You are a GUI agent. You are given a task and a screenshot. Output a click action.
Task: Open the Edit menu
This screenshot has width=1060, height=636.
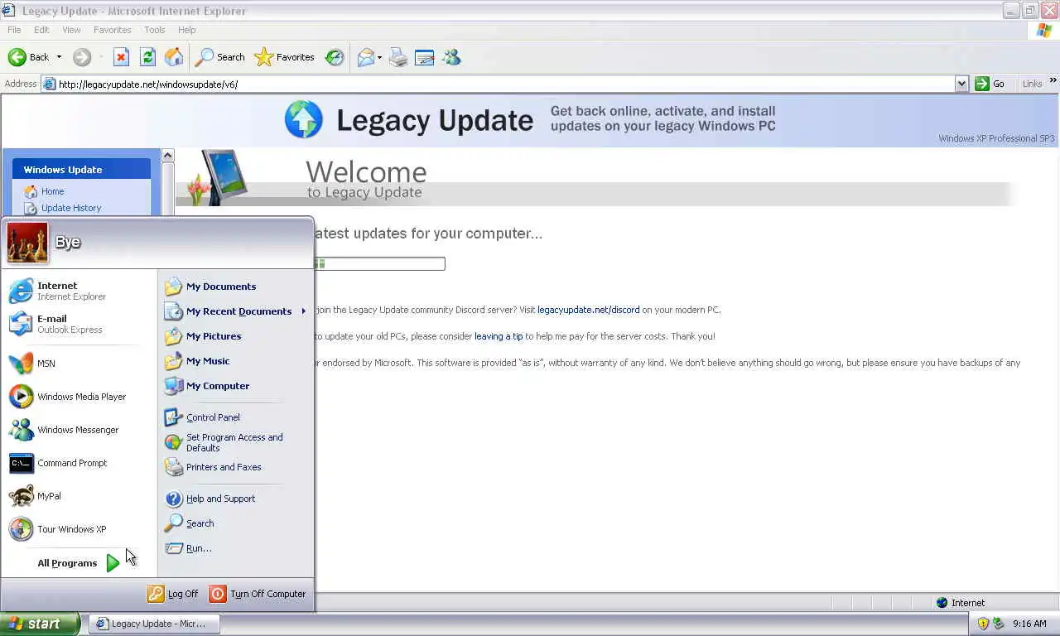pyautogui.click(x=41, y=30)
